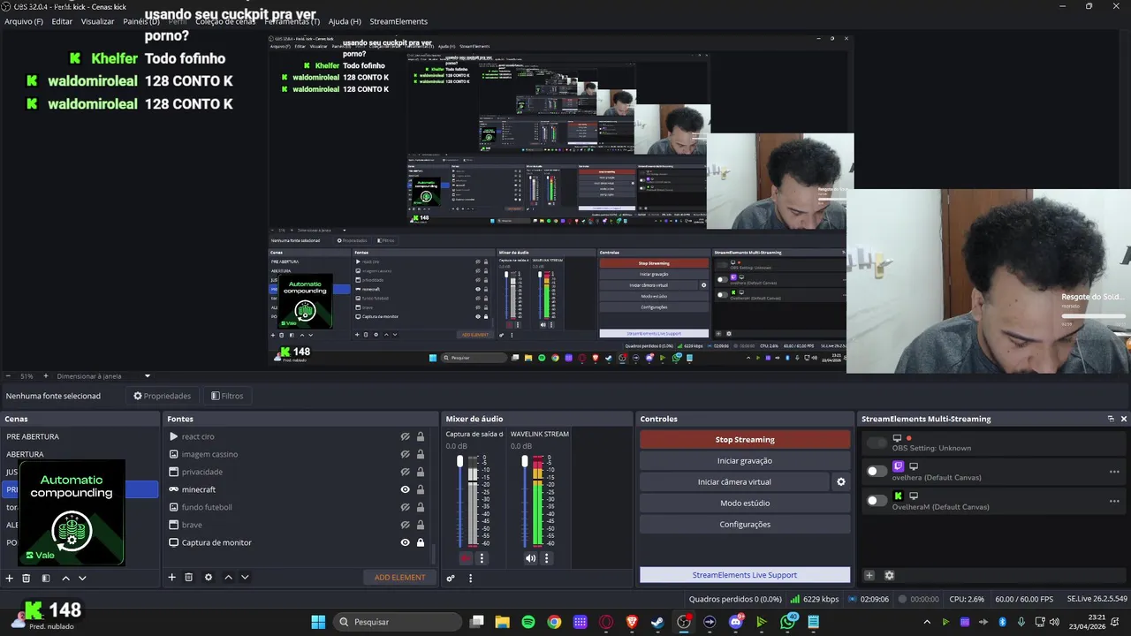
Task: Show the imagem cassino source
Action: (x=405, y=454)
